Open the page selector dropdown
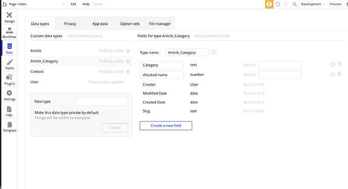The height and width of the screenshot is (189, 348). 37,4
